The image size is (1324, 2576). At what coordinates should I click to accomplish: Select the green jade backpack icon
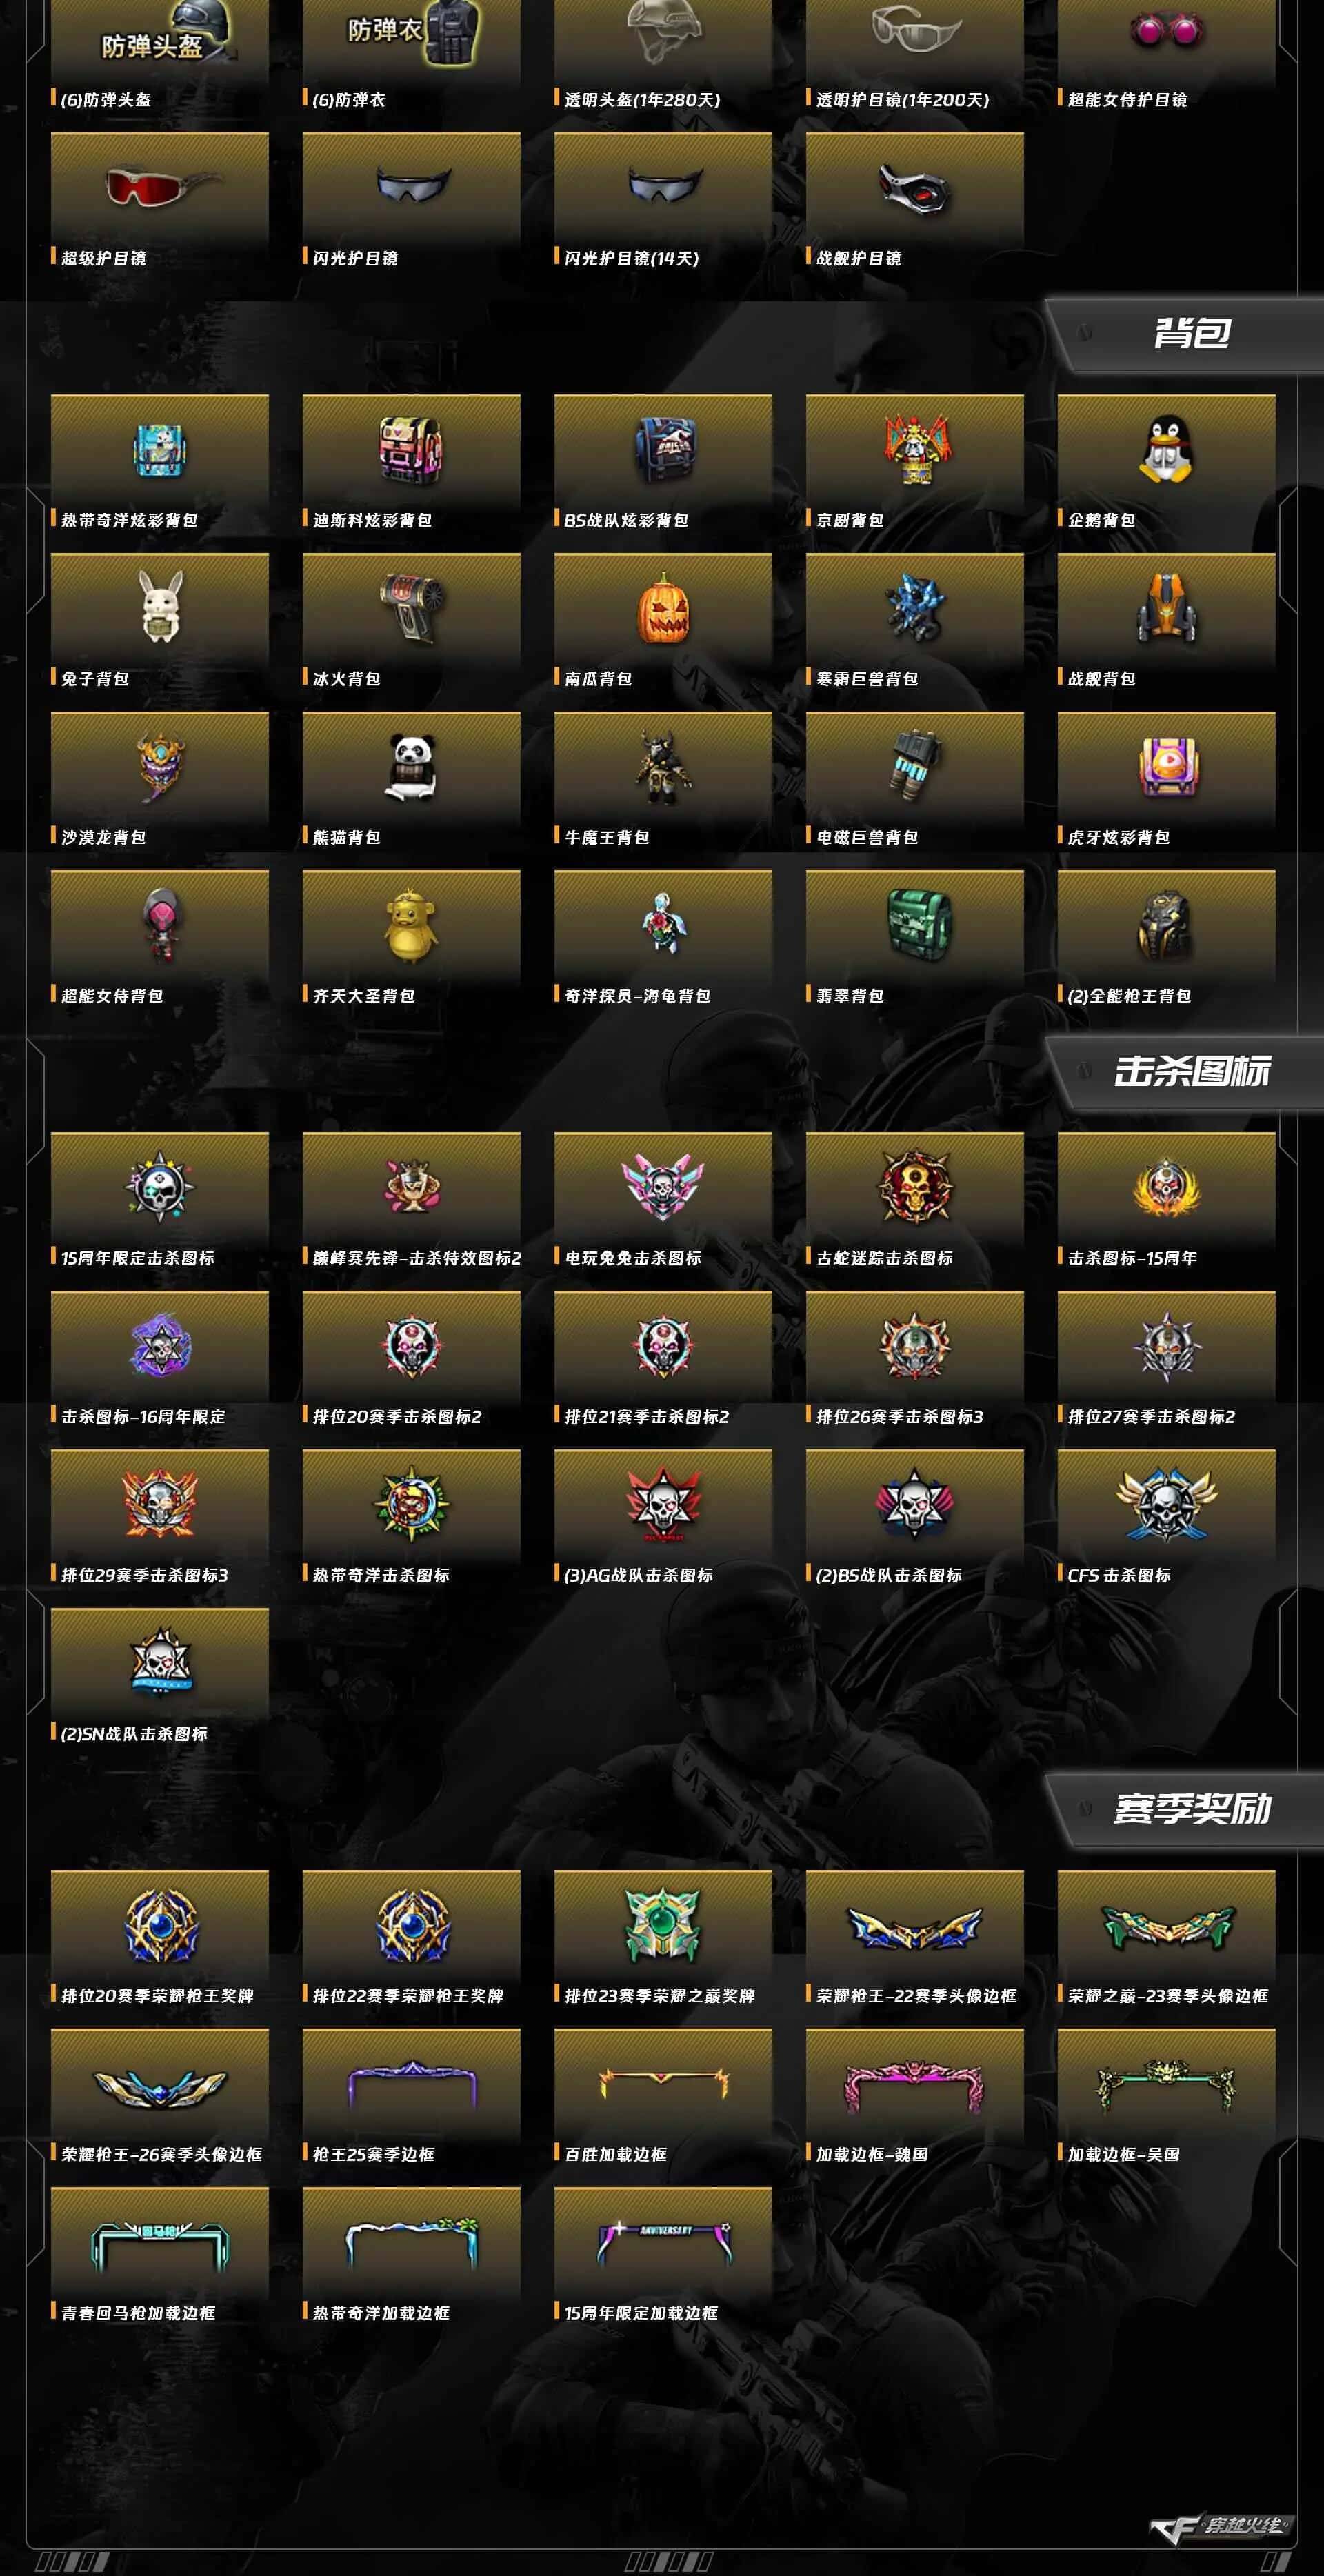point(915,925)
